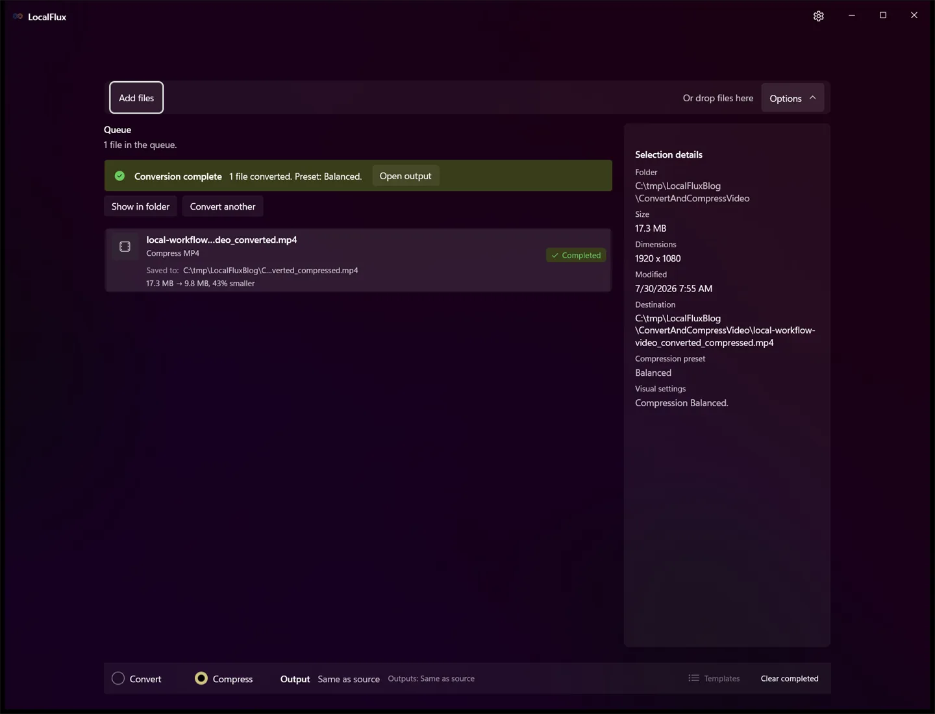Open the Templates menu
This screenshot has height=714, width=935.
tap(714, 678)
